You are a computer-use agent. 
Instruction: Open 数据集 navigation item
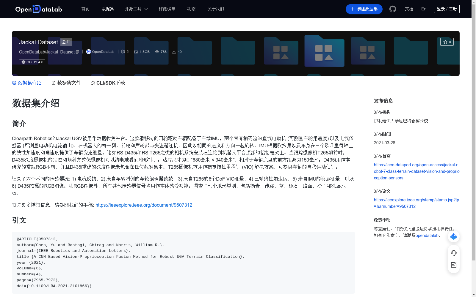coord(108,9)
